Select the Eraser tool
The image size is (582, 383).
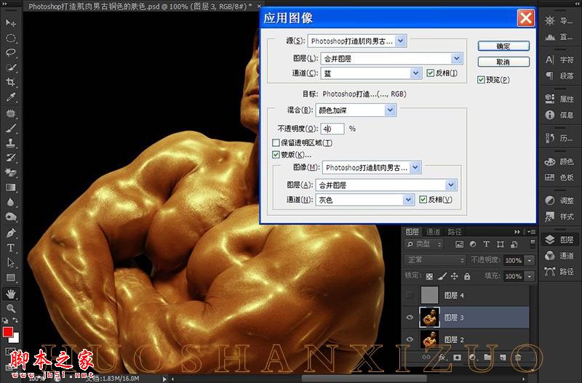11,172
